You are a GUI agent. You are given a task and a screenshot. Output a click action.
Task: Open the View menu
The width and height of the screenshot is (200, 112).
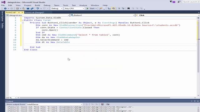point(18,5)
